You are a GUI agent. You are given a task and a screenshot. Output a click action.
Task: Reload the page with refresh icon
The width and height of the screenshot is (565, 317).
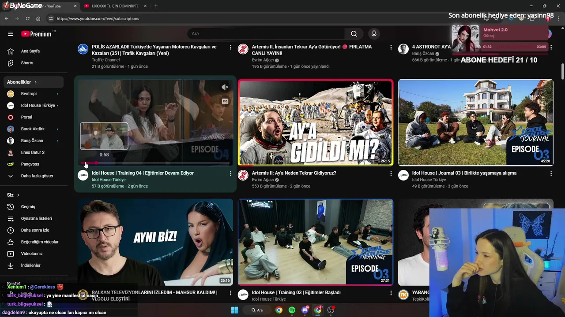[27, 18]
